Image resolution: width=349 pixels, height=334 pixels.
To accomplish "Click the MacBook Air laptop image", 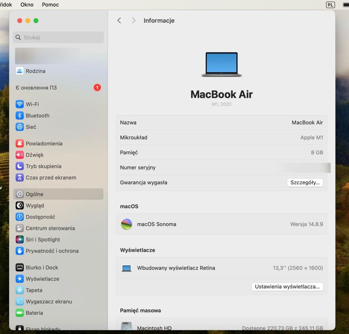I will [222, 65].
